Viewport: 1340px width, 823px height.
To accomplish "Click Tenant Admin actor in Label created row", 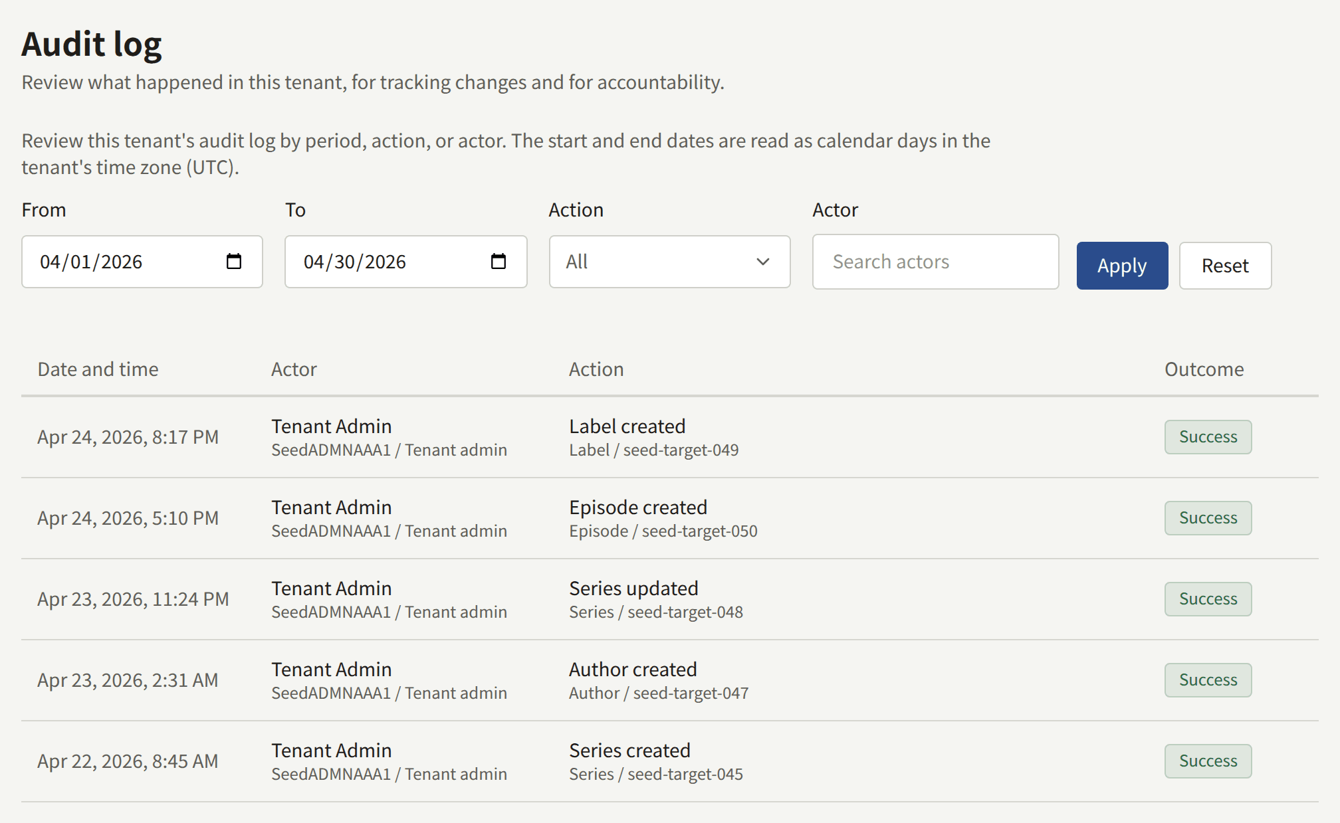I will 331,426.
